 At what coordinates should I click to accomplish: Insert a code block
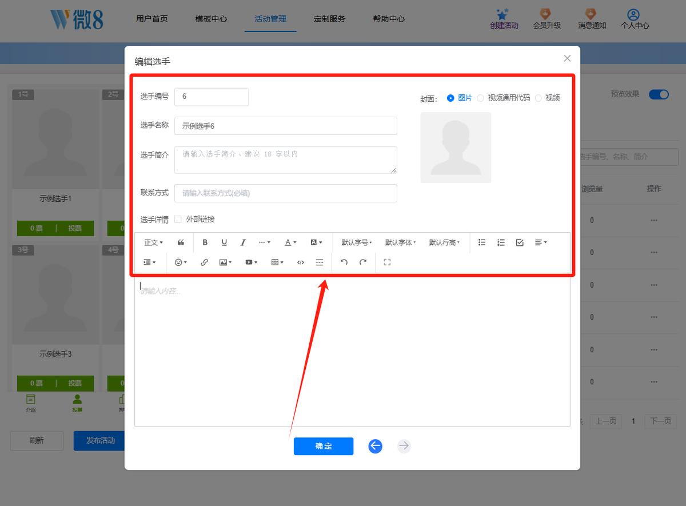coord(301,262)
